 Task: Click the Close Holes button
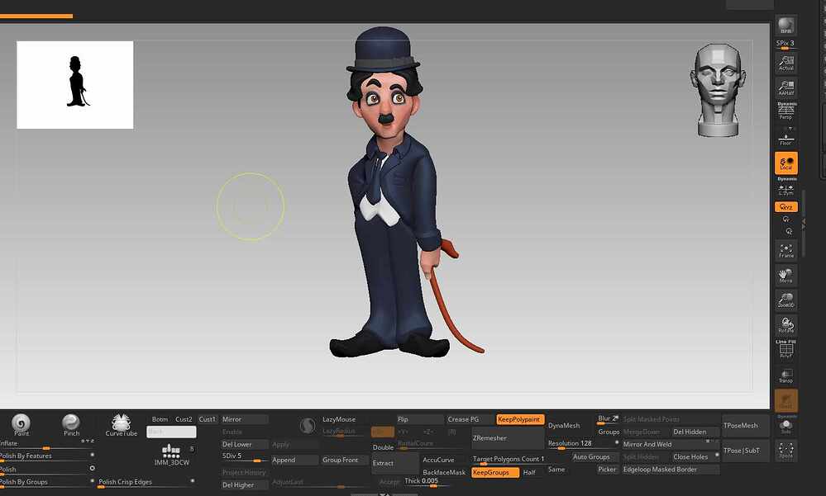695,457
